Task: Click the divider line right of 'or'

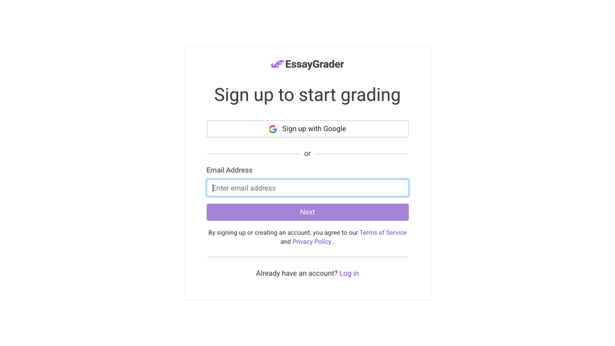Action: click(x=362, y=154)
